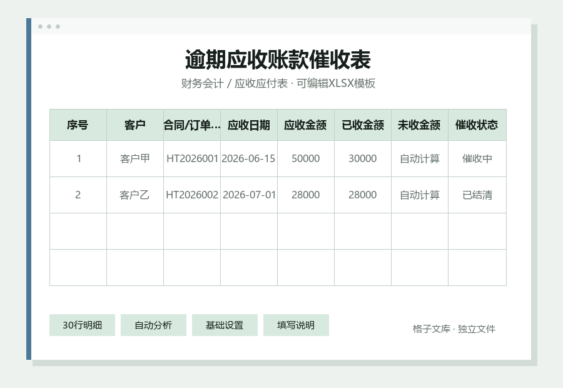
Task: Select the 基础设置 tag
Action: (225, 325)
